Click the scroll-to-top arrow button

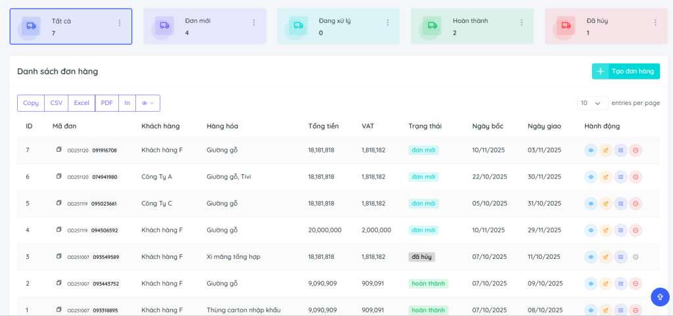(x=659, y=297)
